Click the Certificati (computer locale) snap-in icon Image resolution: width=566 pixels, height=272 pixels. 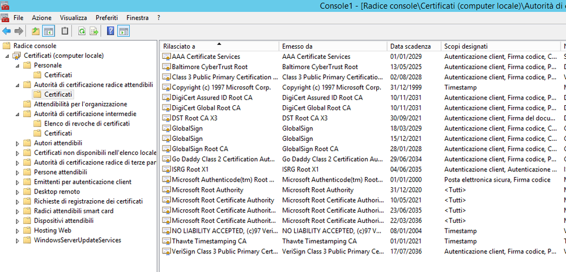16,55
